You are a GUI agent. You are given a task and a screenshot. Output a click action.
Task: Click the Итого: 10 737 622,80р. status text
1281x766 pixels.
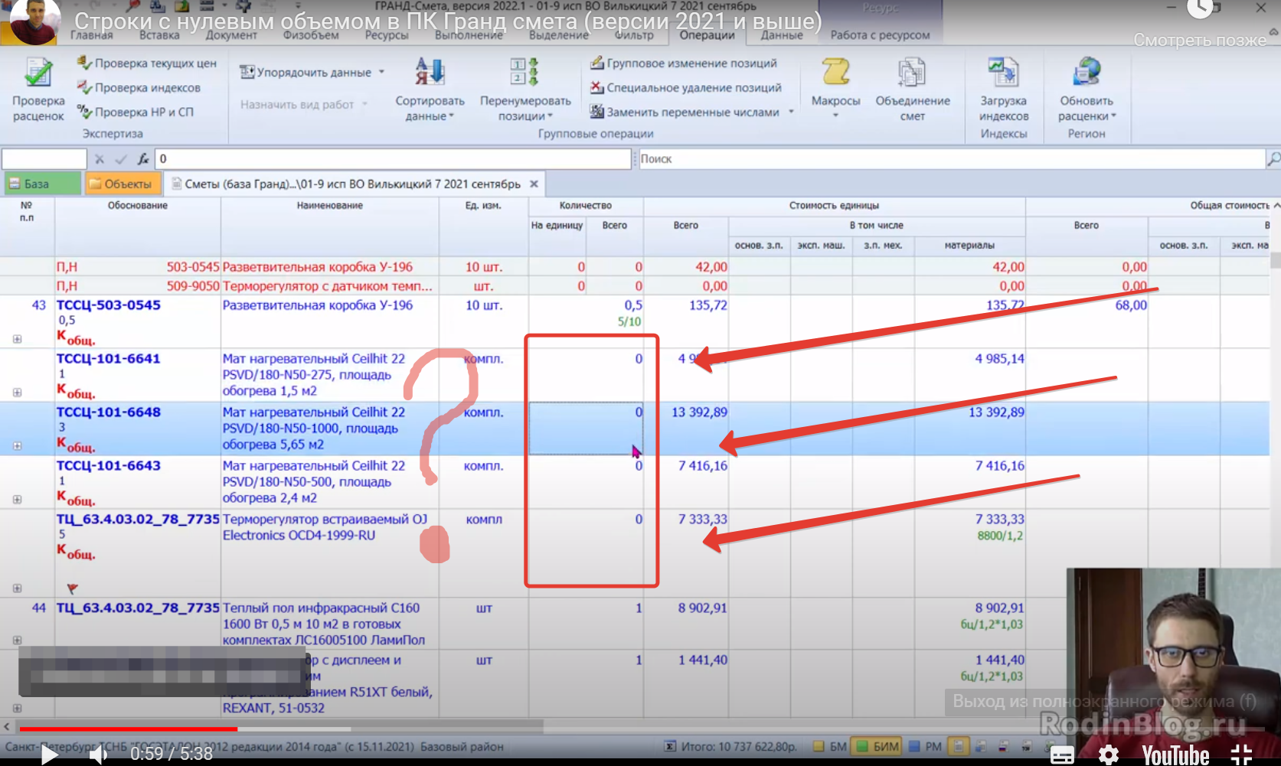pyautogui.click(x=739, y=746)
